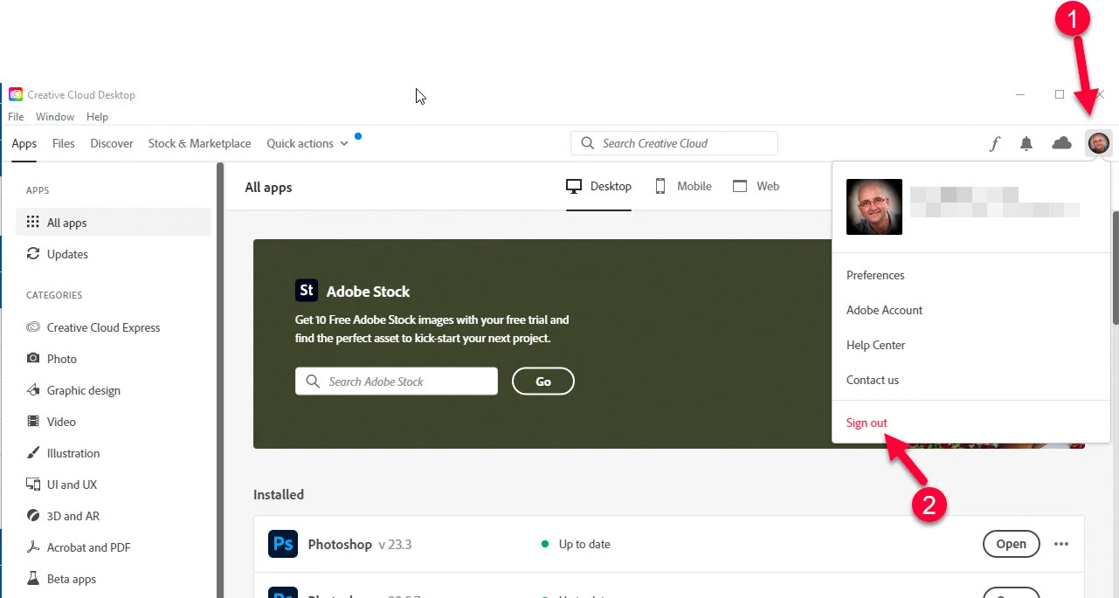Click the Illustration brush icon

[33, 453]
